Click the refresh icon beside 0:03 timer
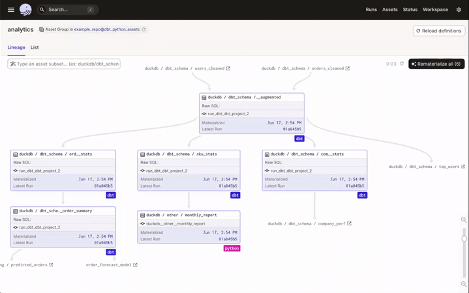The width and height of the screenshot is (469, 293). tap(402, 64)
